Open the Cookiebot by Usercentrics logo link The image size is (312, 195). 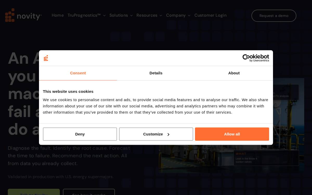pos(256,58)
